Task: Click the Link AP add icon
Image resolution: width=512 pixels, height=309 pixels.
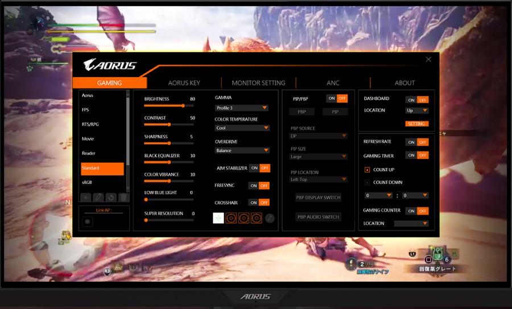Action: 88,222
